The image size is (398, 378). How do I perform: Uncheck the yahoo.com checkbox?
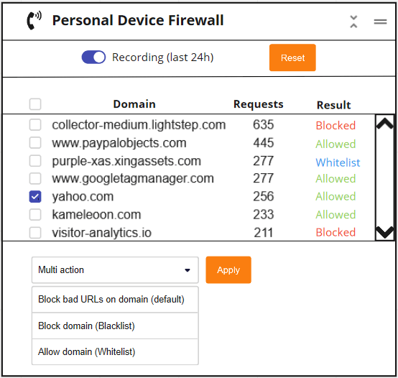[x=35, y=196]
